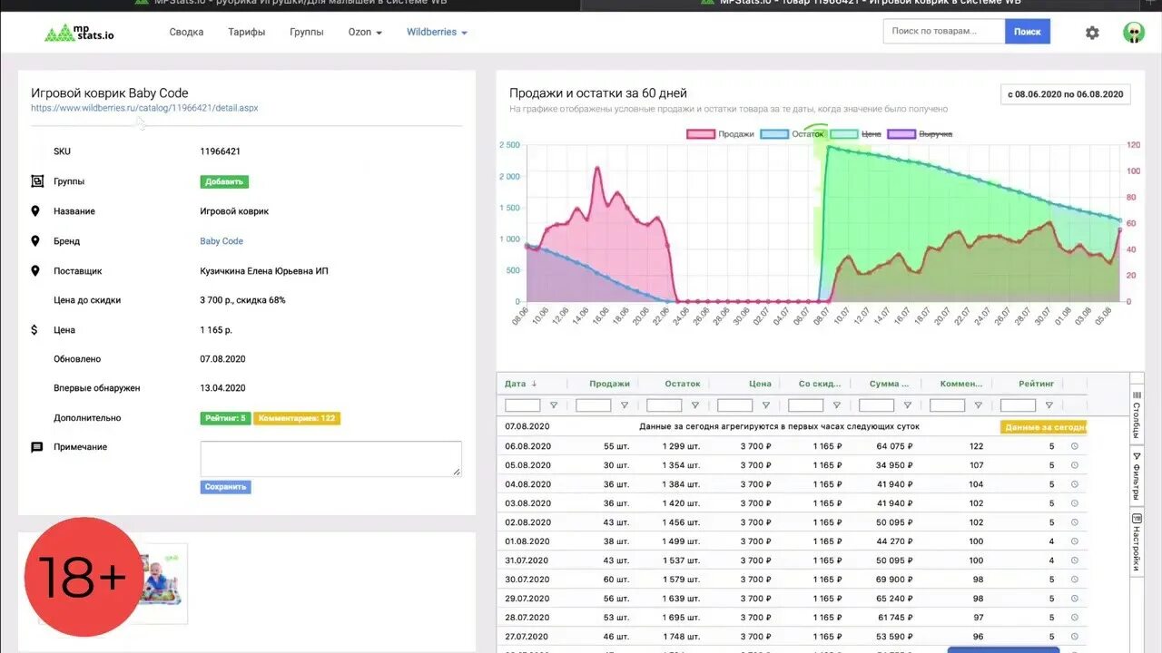1162x653 pixels.
Task: Click clock icon in 31.07.2020 row
Action: pos(1075,560)
